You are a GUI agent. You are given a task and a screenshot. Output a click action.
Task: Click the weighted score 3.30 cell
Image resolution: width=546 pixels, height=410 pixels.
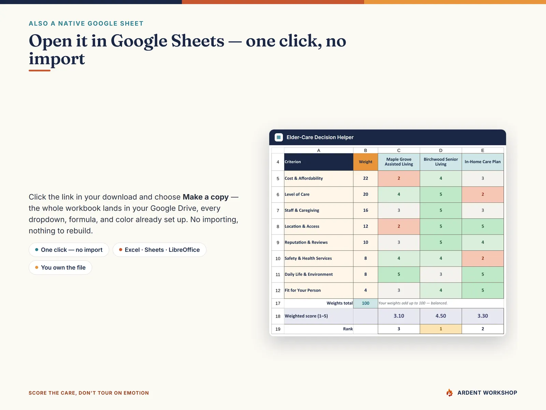click(x=483, y=316)
